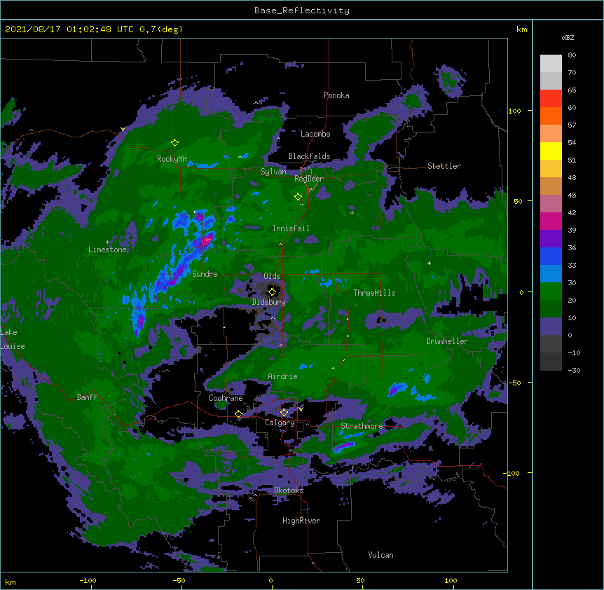This screenshot has height=590, width=604.
Task: Pick the violet 10-0 dBZ legend swatch
Action: coord(551,327)
